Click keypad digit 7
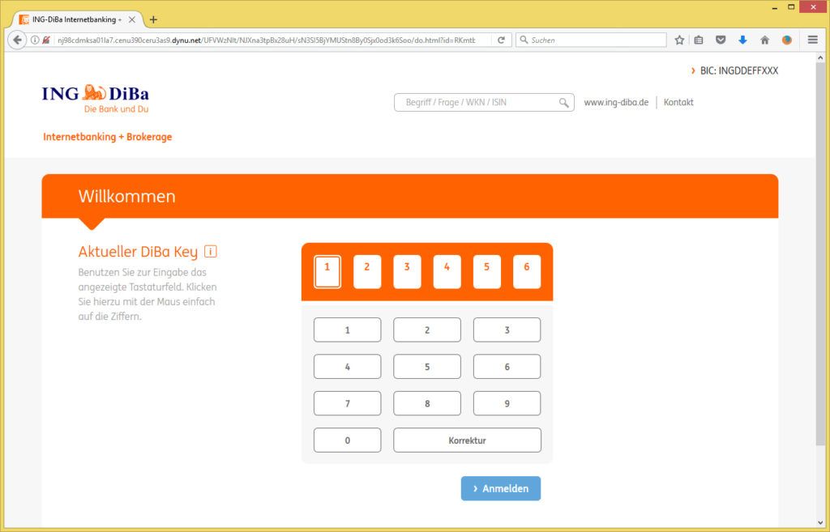Viewport: 830px width, 532px height. 347,403
